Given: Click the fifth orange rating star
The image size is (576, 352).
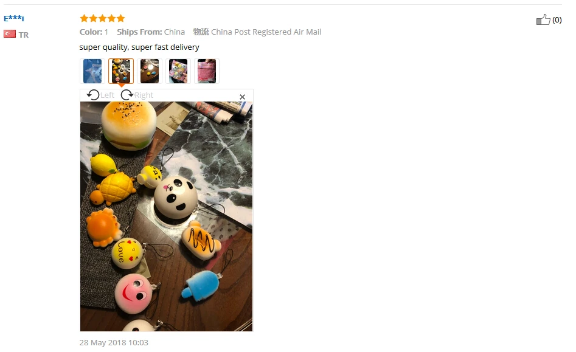Looking at the screenshot, I should coord(121,18).
